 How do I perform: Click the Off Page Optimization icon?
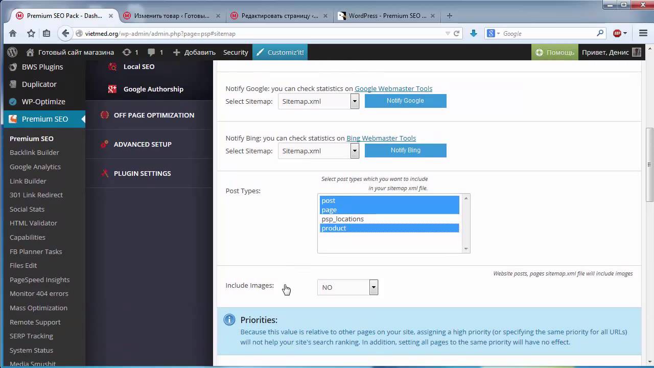pyautogui.click(x=105, y=115)
